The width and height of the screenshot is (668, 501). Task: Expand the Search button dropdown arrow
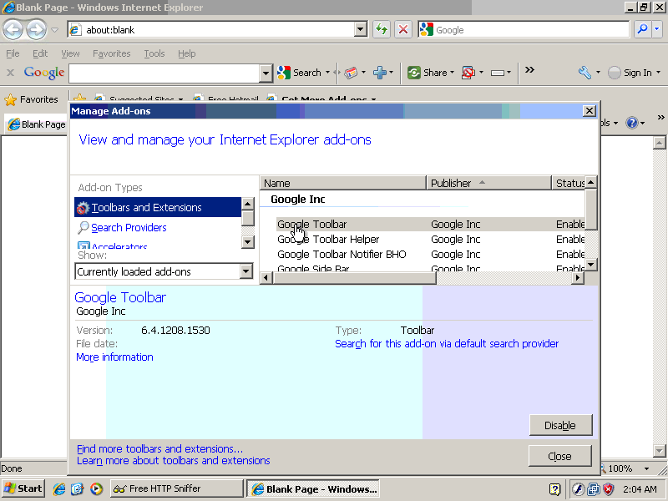click(x=327, y=73)
